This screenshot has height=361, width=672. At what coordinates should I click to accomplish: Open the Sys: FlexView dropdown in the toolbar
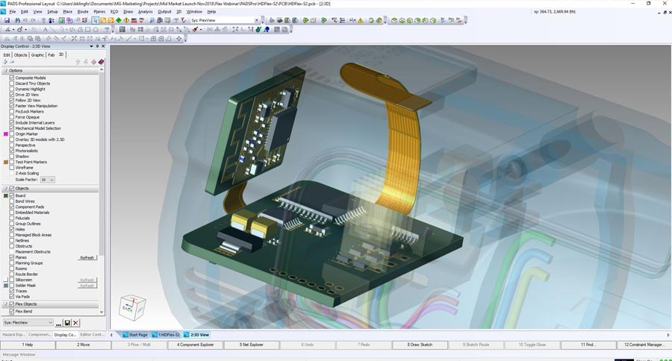(x=257, y=21)
